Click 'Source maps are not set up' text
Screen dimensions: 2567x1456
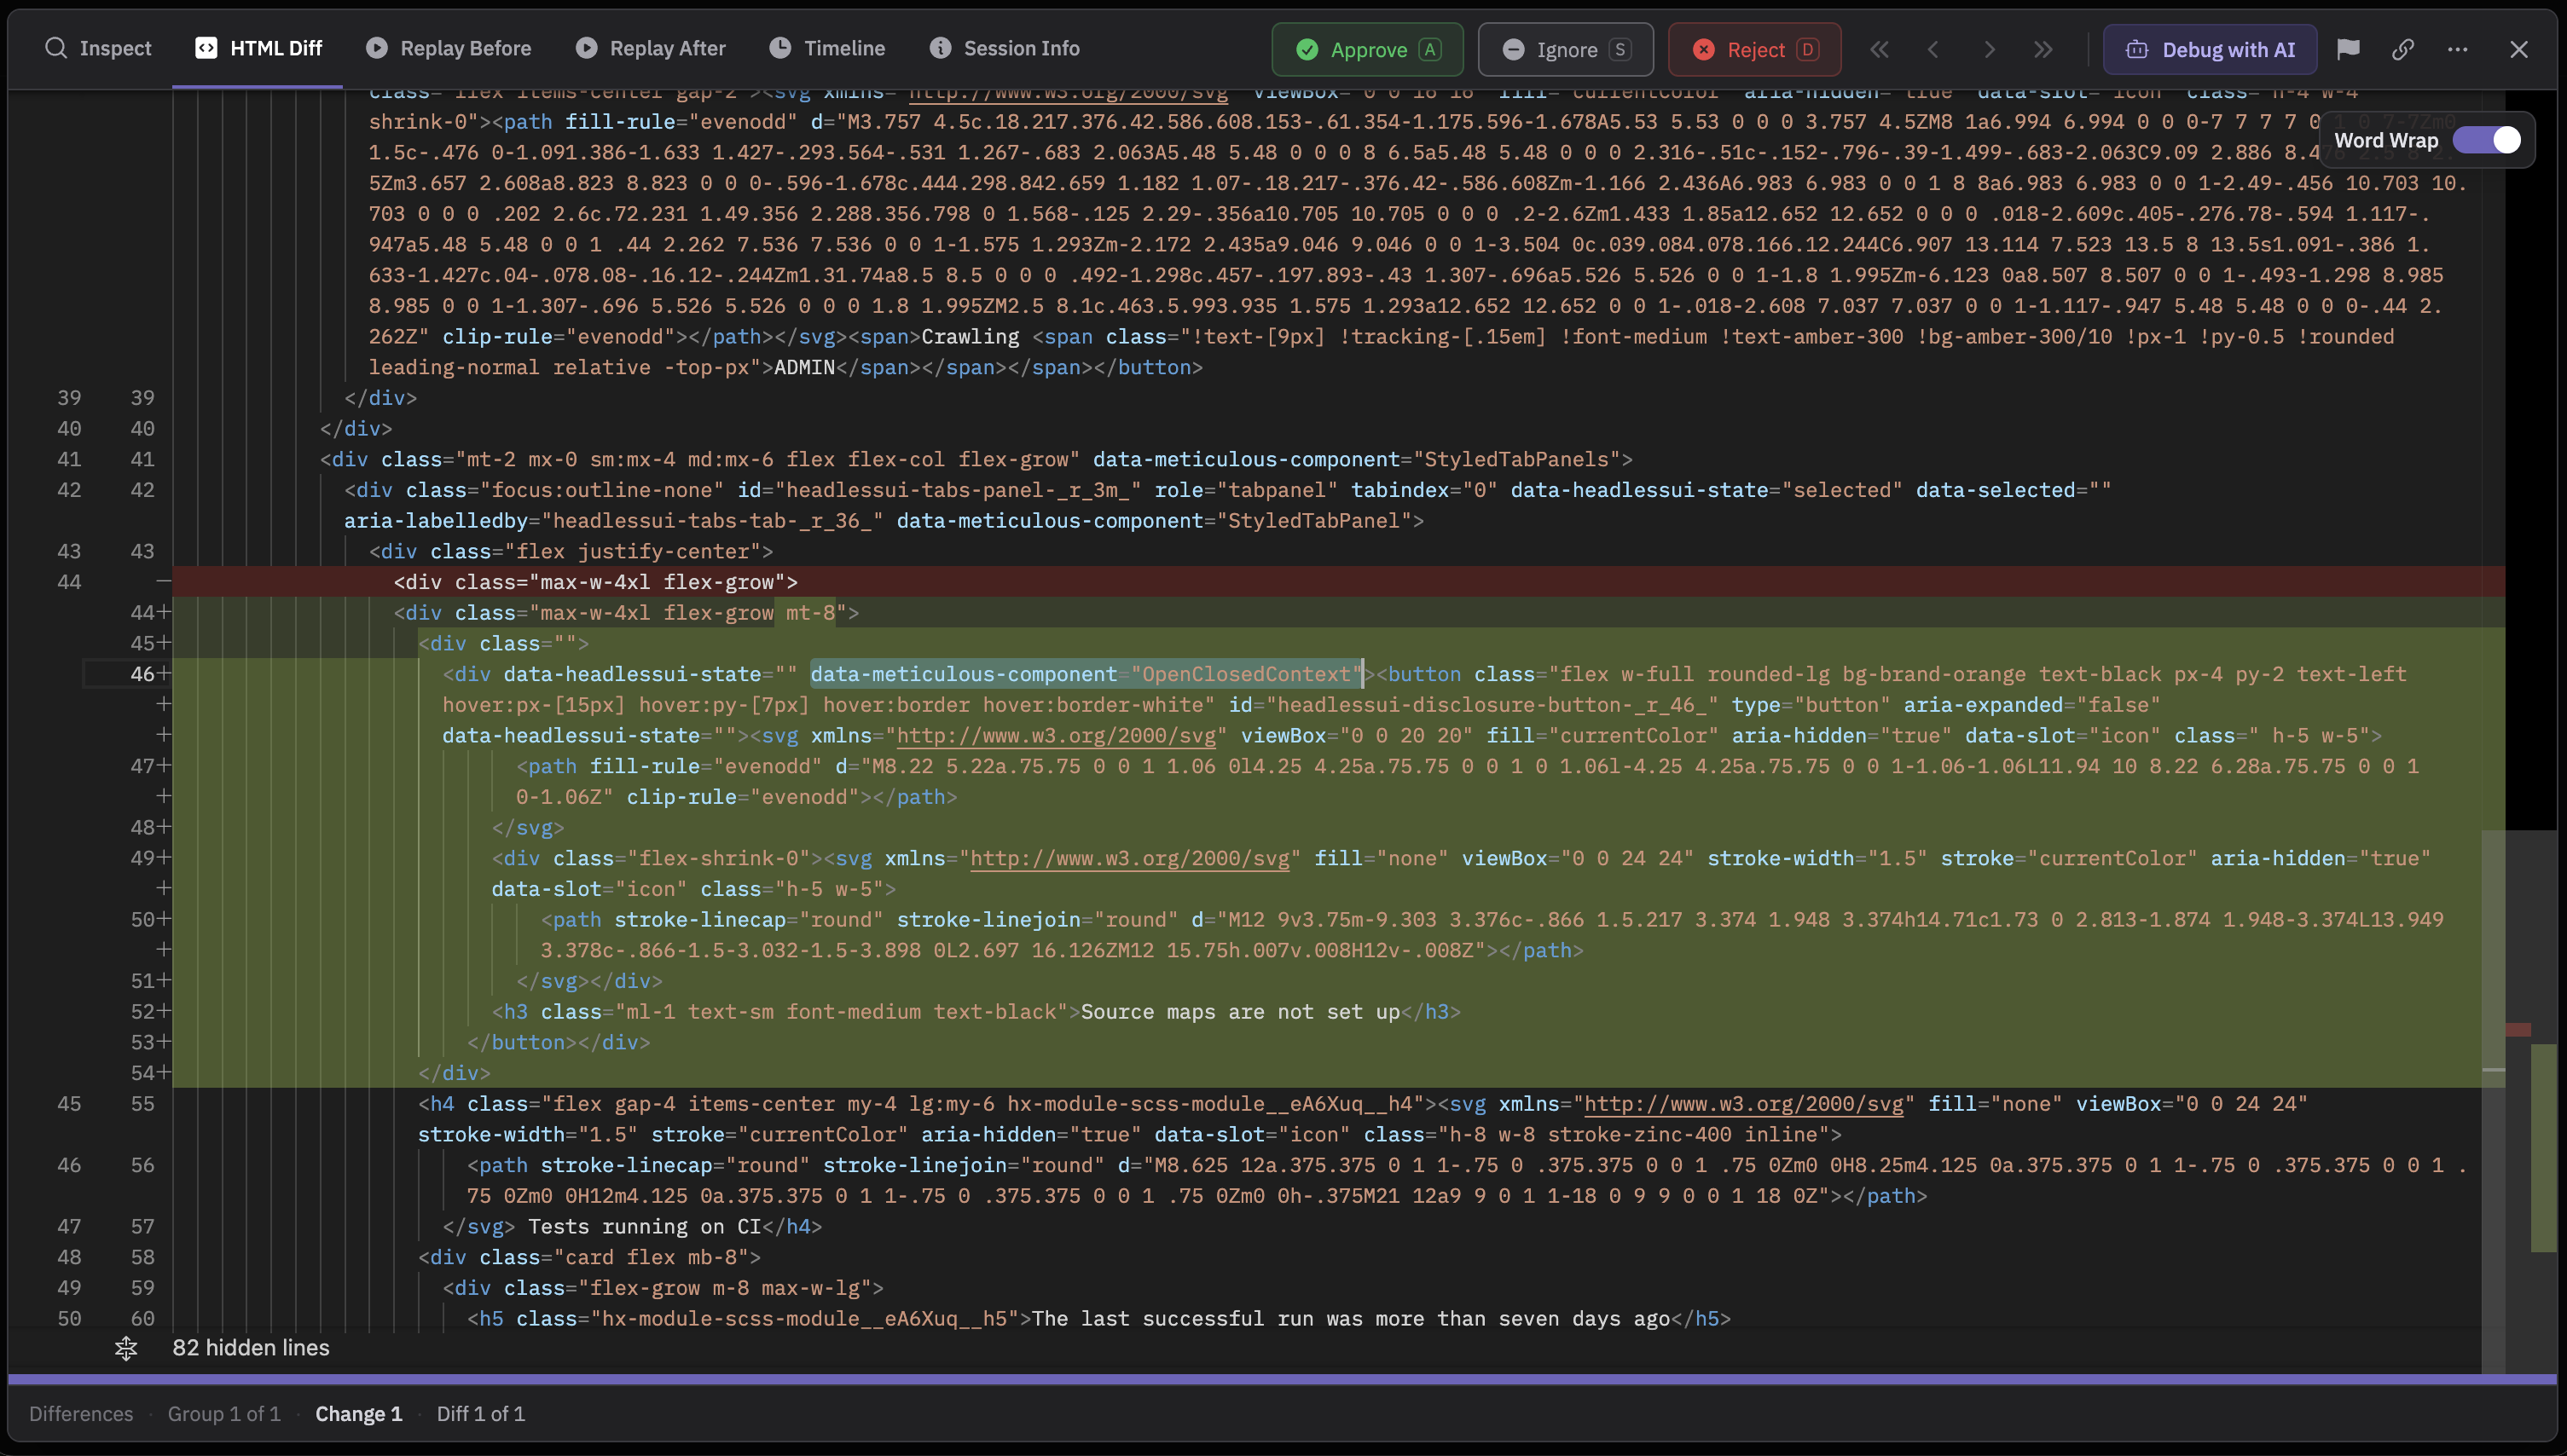pos(1239,1012)
